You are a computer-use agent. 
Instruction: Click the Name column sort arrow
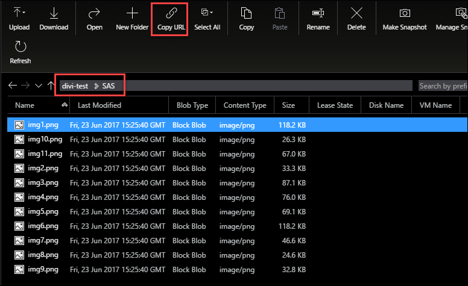click(x=65, y=105)
